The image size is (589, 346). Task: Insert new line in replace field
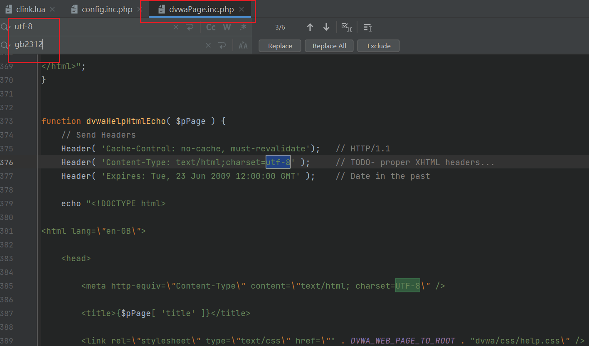click(x=222, y=45)
